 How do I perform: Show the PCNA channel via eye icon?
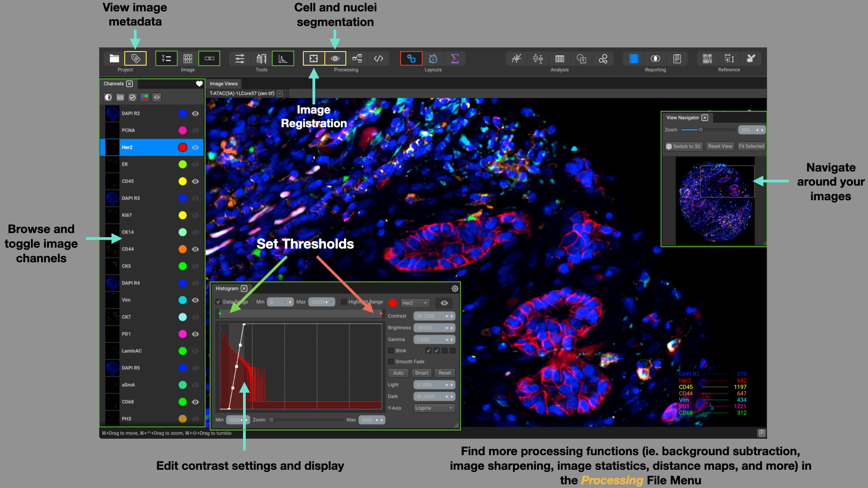(195, 130)
